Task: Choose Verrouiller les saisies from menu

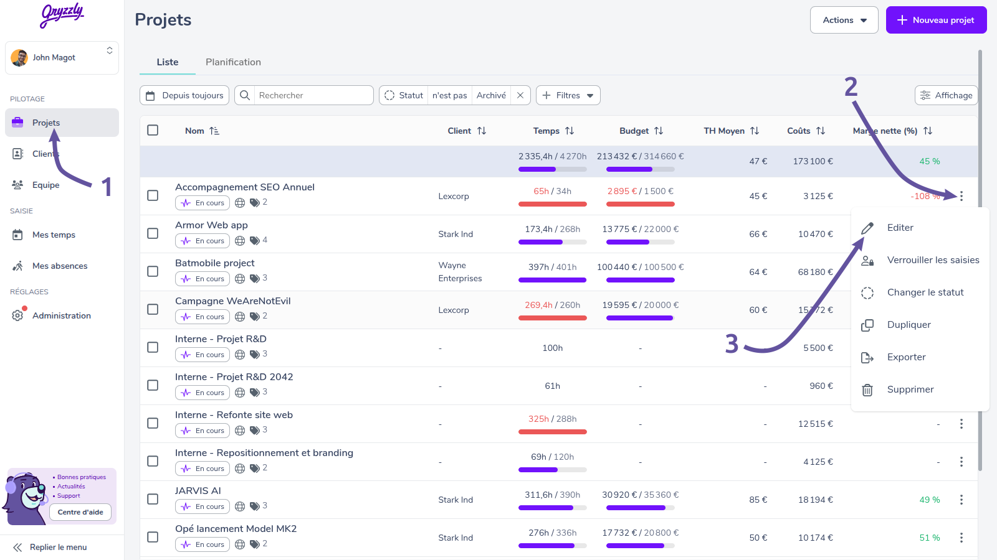Action: pos(920,260)
